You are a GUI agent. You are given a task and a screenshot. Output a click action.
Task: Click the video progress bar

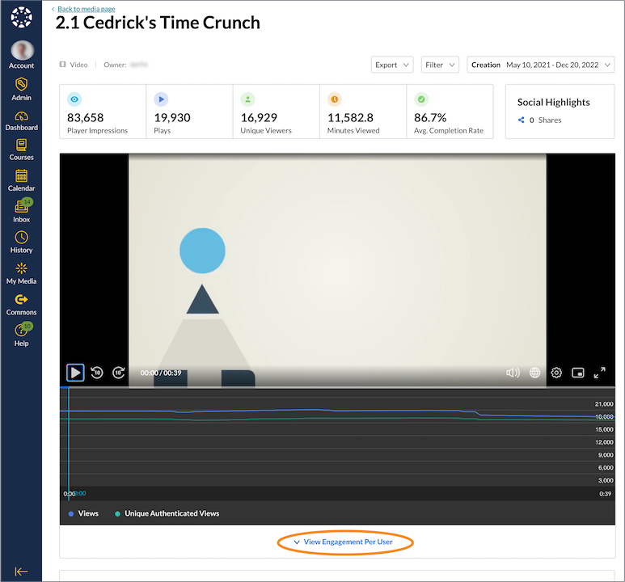click(x=337, y=386)
